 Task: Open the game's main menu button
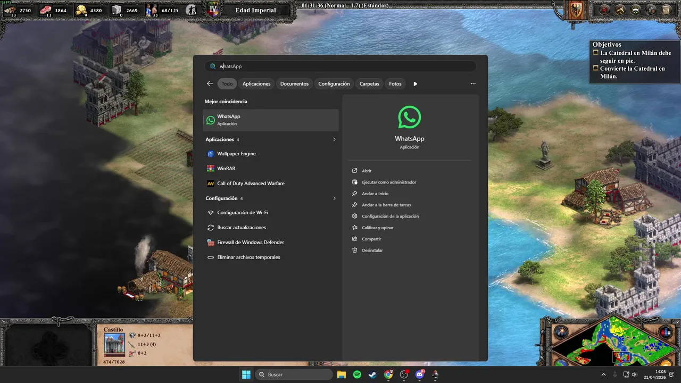[x=667, y=10]
